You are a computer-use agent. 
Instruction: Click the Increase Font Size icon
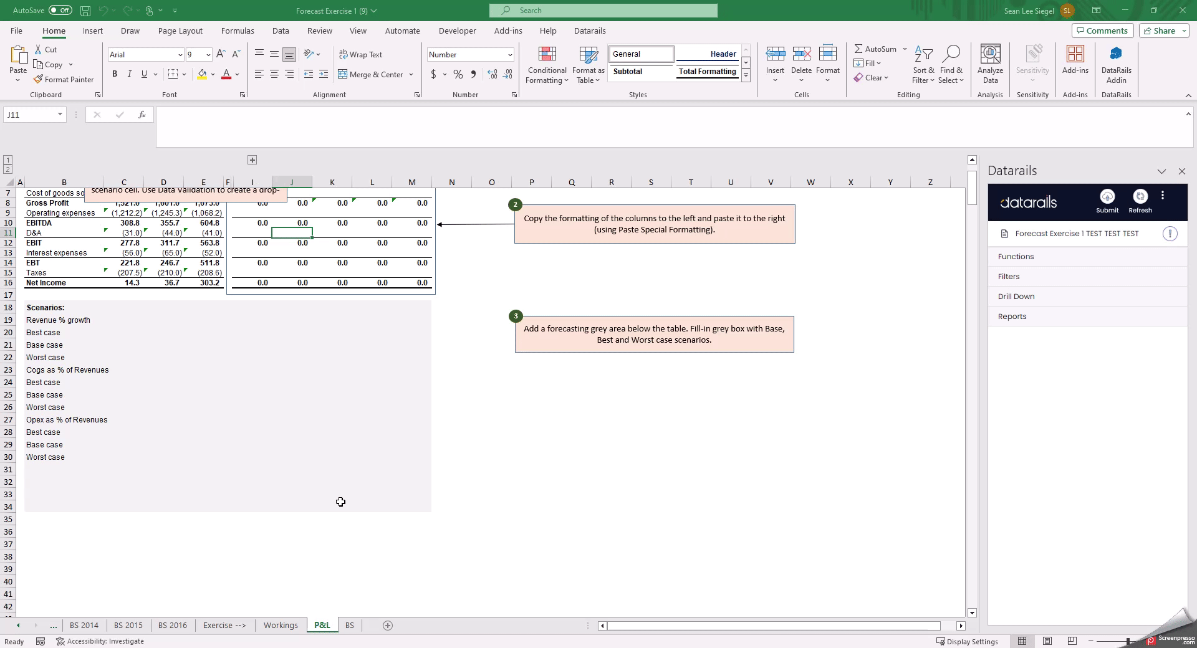click(221, 54)
